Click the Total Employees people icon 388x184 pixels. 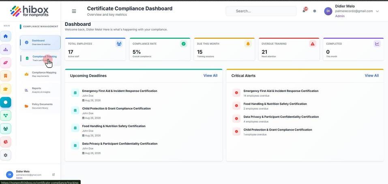click(119, 44)
